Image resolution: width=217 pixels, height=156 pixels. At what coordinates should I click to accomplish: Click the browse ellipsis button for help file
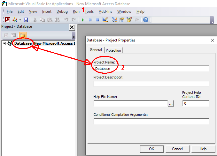tap(171, 103)
